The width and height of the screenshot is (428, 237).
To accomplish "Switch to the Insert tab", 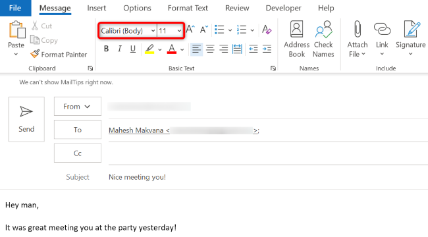I will tap(97, 8).
